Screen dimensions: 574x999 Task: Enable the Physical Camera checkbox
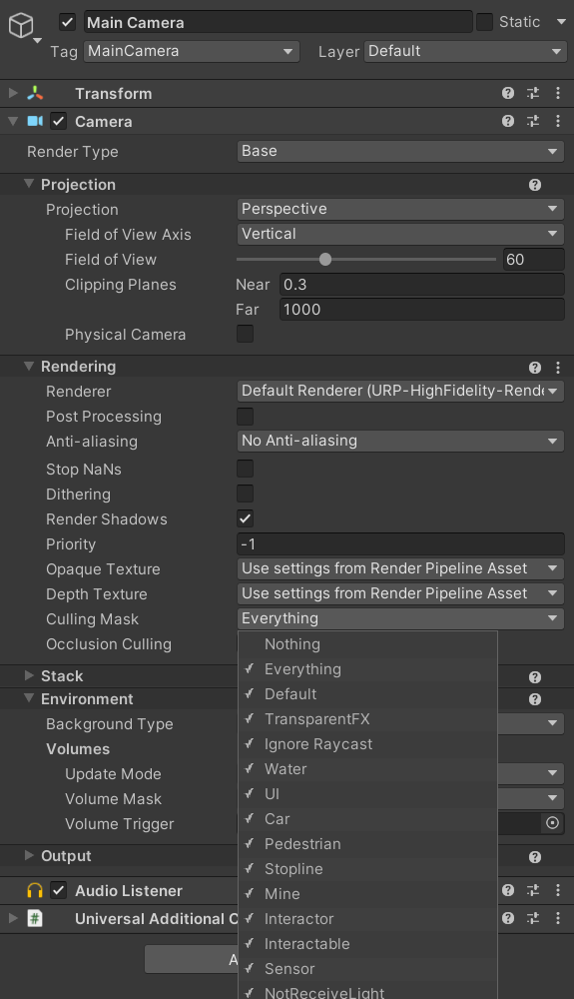click(245, 334)
